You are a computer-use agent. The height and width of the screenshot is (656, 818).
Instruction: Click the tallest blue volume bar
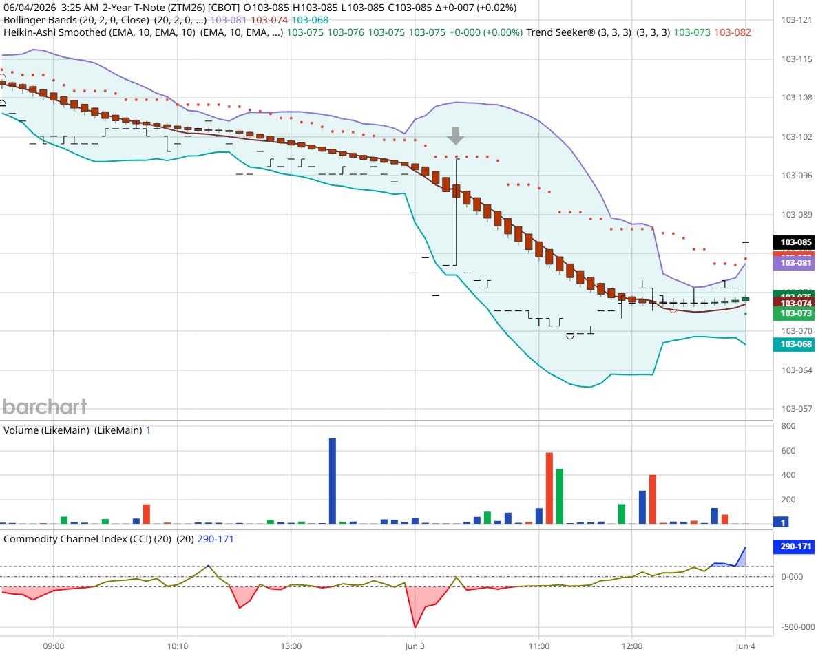[333, 480]
